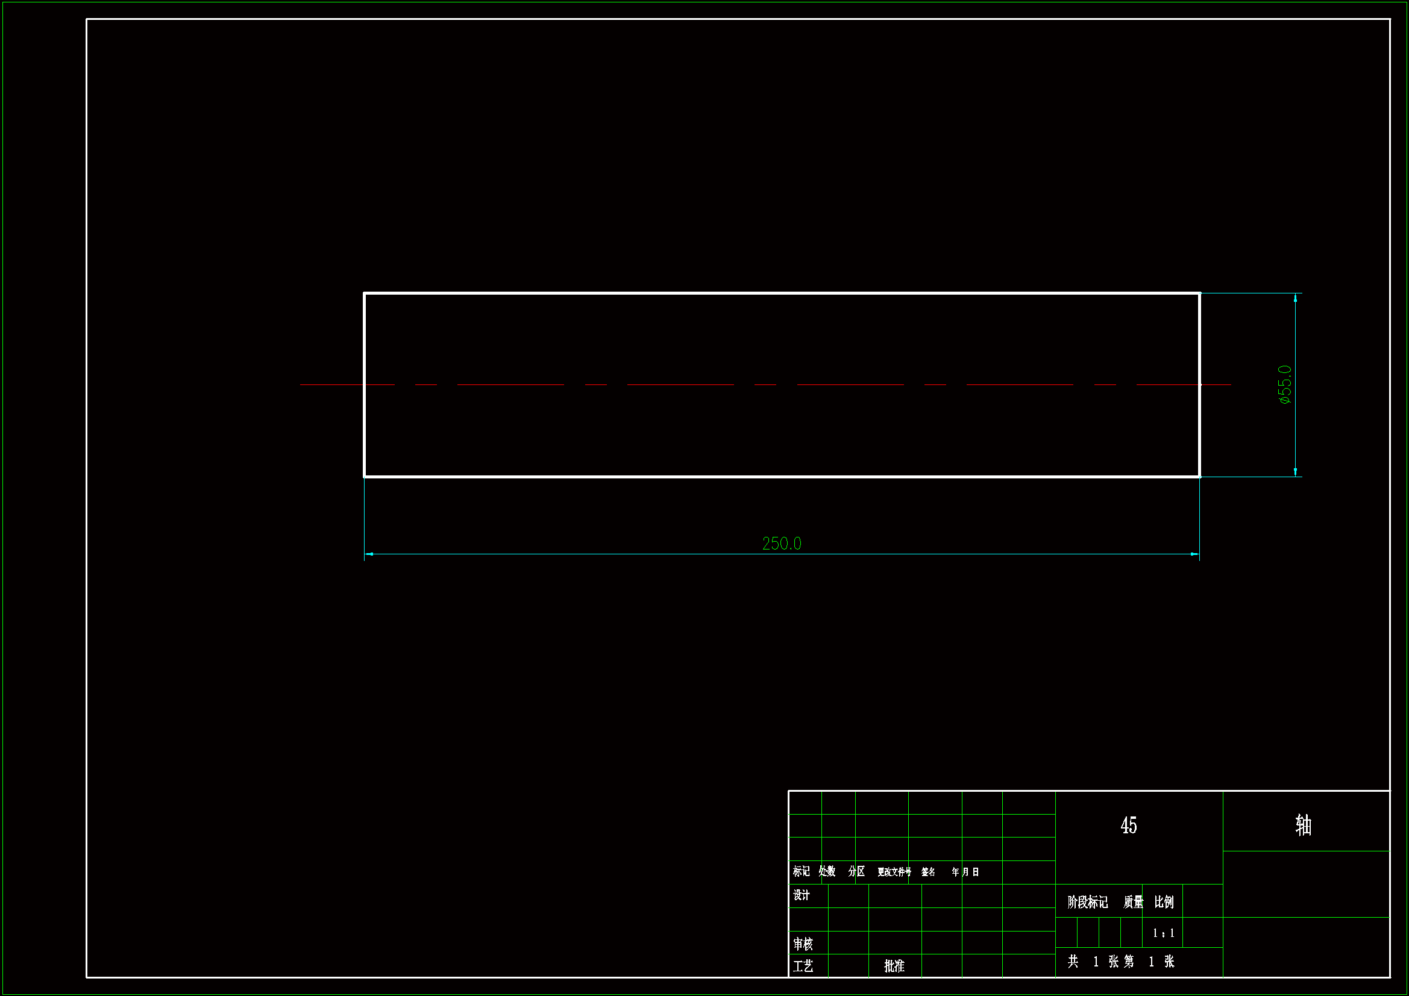Select the 阶段标记 text label
The image size is (1409, 996).
[x=1087, y=902]
